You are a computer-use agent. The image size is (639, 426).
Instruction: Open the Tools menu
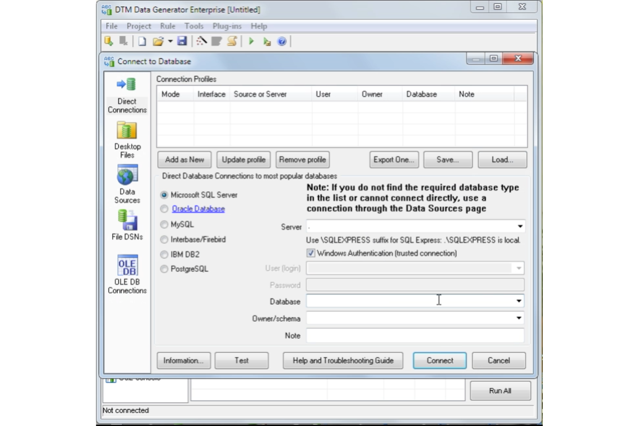pos(194,26)
